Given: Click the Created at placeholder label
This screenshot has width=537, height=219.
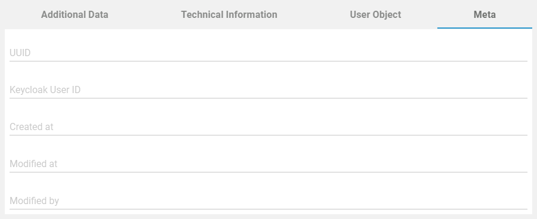Looking at the screenshot, I should pos(32,127).
